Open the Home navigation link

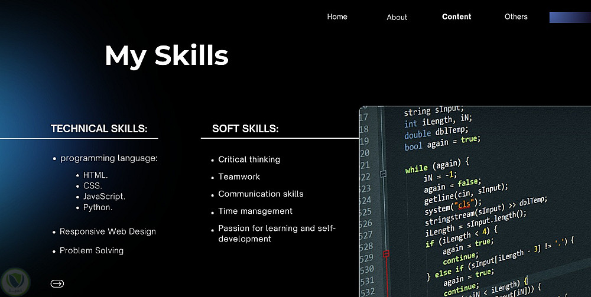[337, 17]
